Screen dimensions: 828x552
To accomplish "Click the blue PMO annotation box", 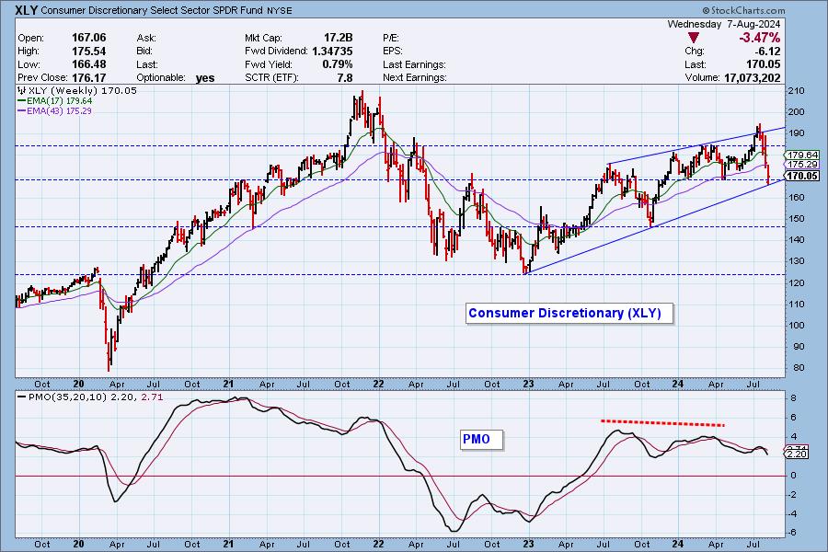I will click(481, 439).
